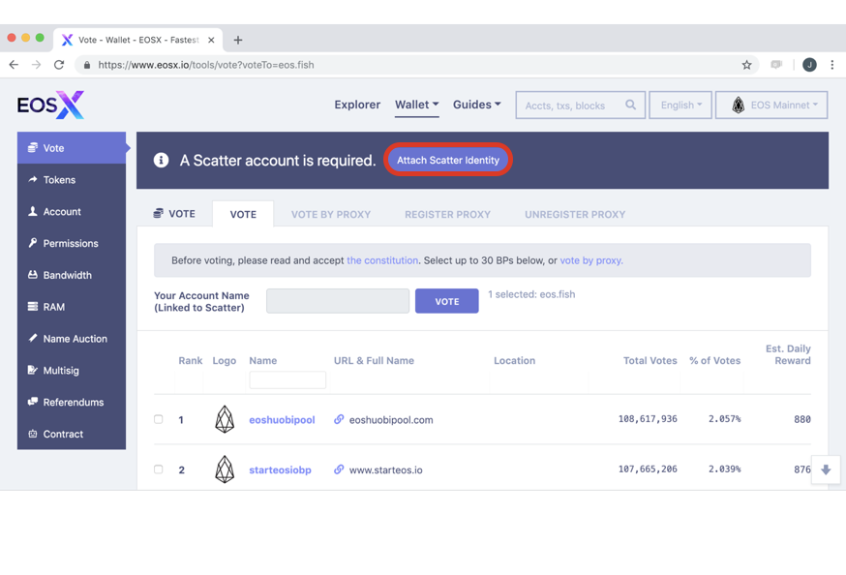Click the Multisig pencil icon in sidebar
Image resolution: width=846 pixels, height=575 pixels.
click(x=33, y=370)
